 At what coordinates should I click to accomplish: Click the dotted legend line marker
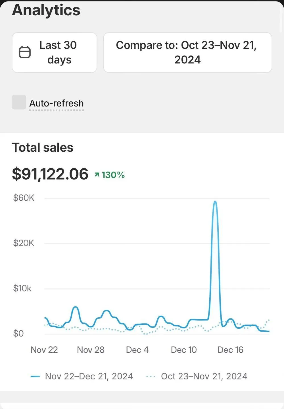pyautogui.click(x=151, y=376)
